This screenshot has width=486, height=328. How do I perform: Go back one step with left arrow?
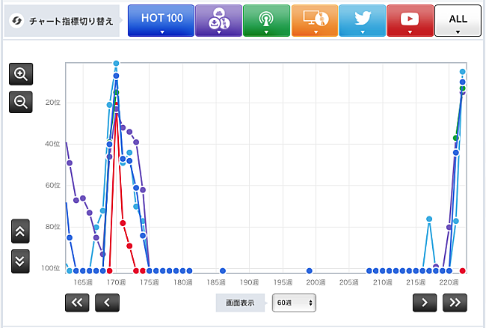107,302
